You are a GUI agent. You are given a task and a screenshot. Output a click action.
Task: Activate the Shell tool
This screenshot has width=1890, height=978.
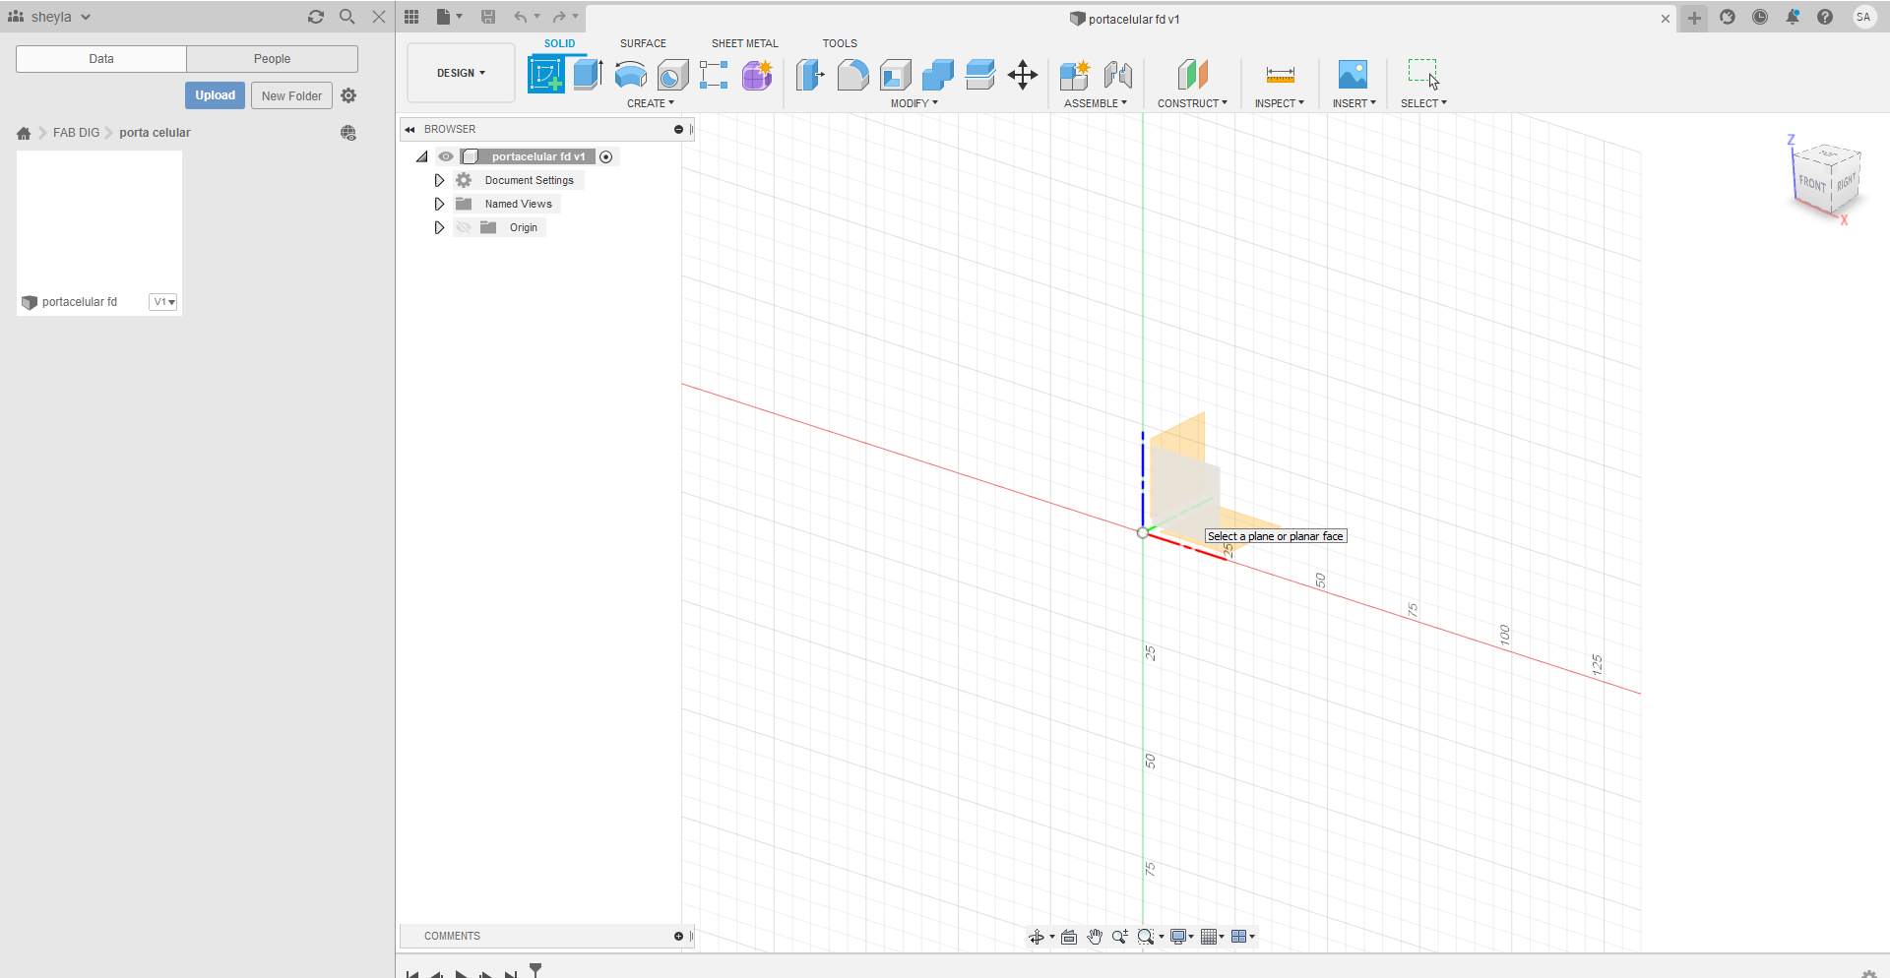tap(895, 75)
